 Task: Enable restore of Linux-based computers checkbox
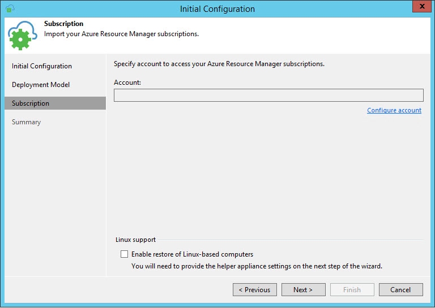tap(124, 254)
